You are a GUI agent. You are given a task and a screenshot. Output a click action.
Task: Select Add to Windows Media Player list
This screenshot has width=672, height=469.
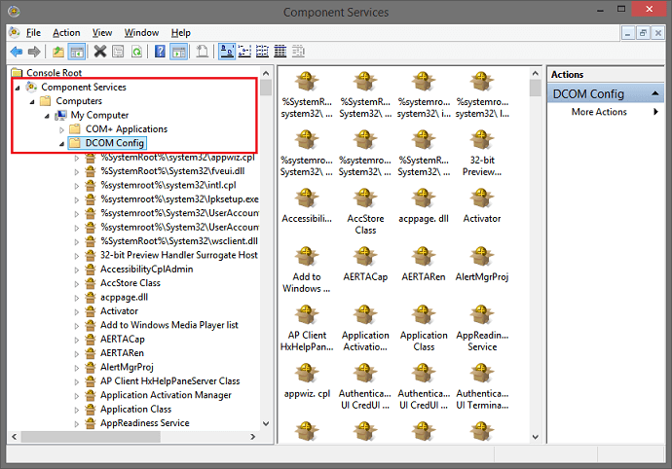[169, 325]
